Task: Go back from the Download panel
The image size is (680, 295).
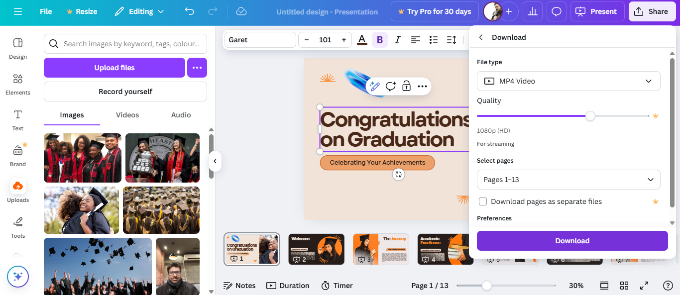Action: point(481,37)
